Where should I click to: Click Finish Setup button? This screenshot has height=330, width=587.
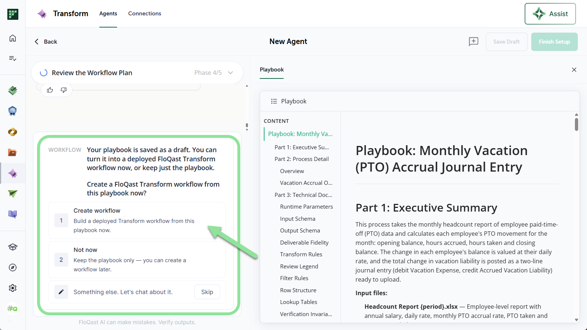pyautogui.click(x=554, y=42)
